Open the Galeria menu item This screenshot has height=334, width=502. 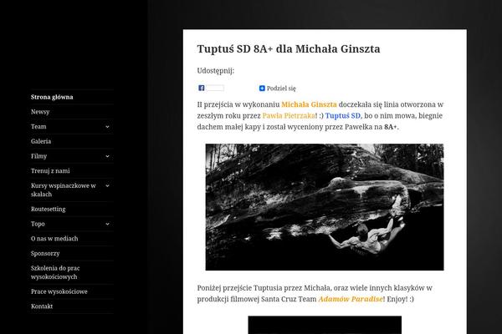pyautogui.click(x=41, y=141)
